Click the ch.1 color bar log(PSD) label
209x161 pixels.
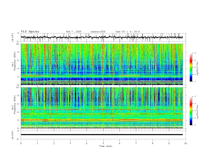pos(197,69)
